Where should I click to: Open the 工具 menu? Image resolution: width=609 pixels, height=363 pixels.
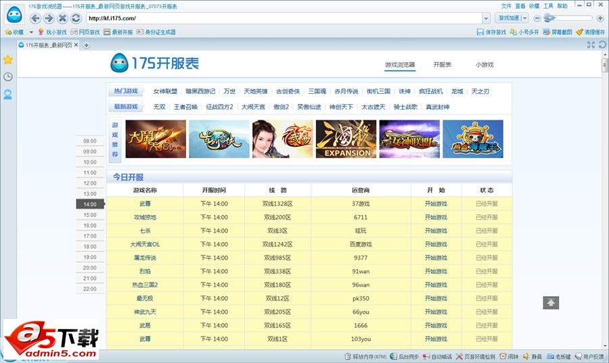click(549, 5)
